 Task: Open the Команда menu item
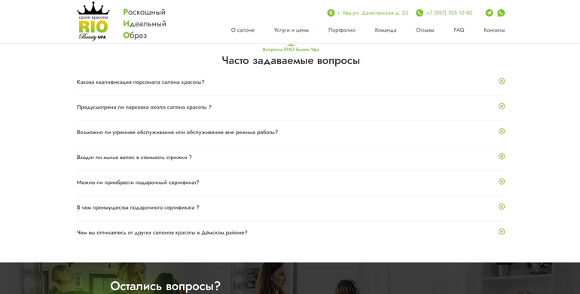386,30
